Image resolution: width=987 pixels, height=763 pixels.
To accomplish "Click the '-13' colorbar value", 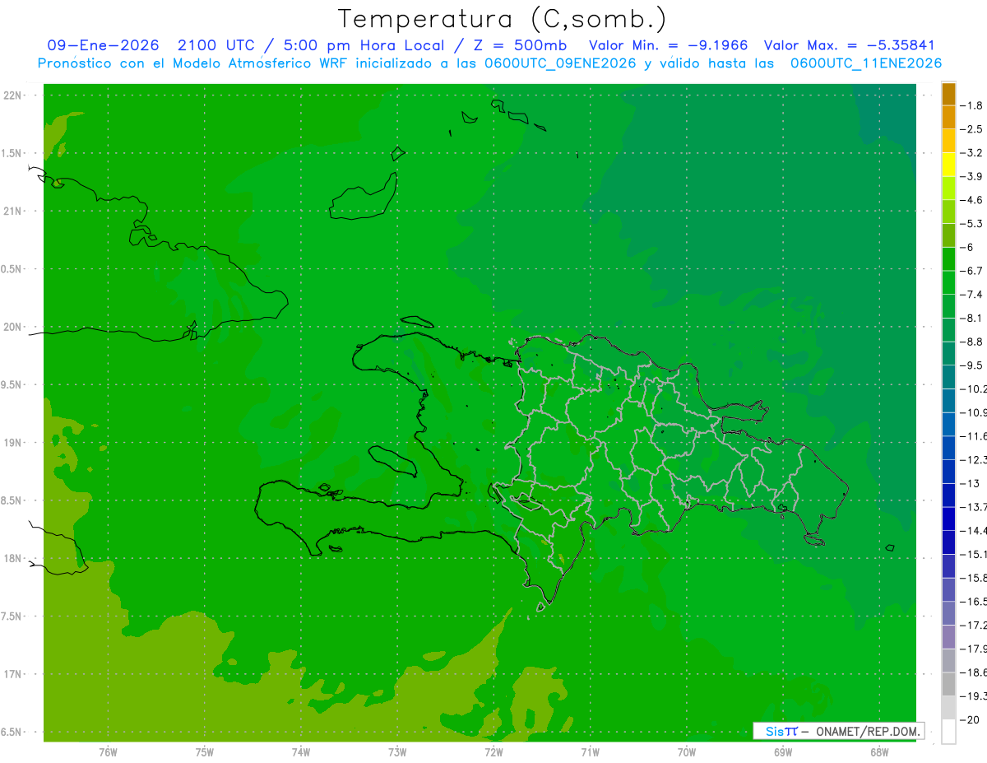I will tap(971, 483).
